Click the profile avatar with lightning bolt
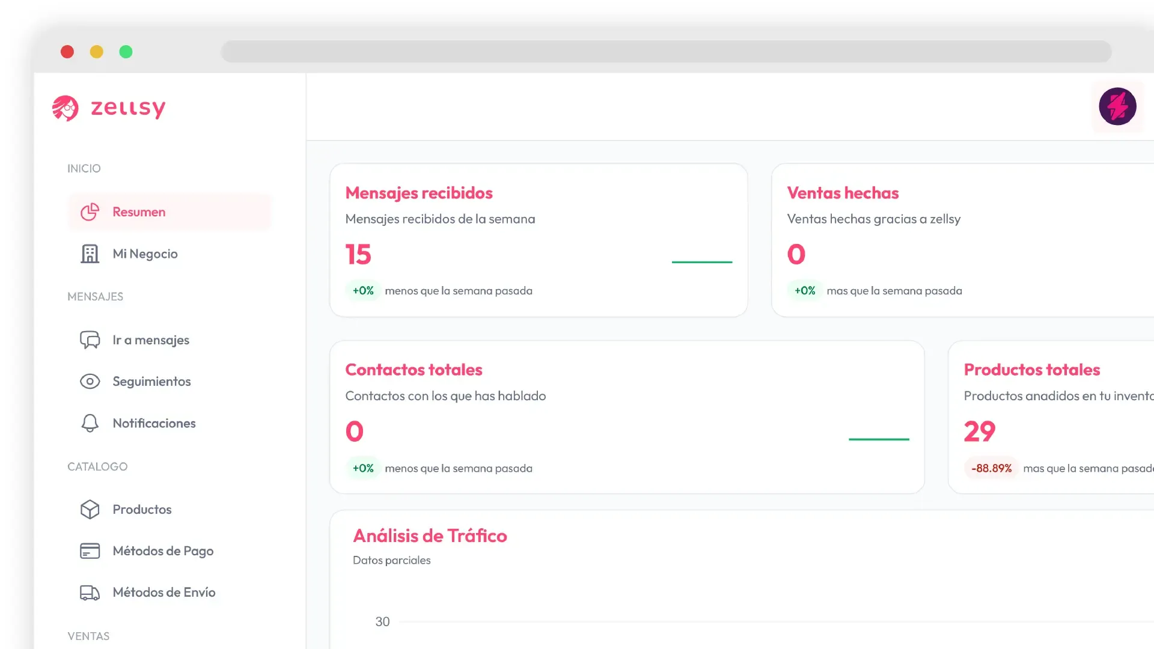Viewport: 1154px width, 649px height. pos(1117,106)
